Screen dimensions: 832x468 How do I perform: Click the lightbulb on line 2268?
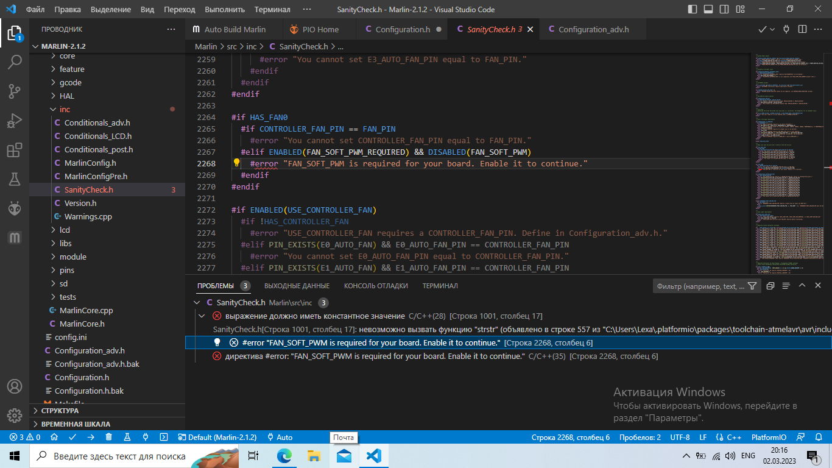pyautogui.click(x=238, y=163)
